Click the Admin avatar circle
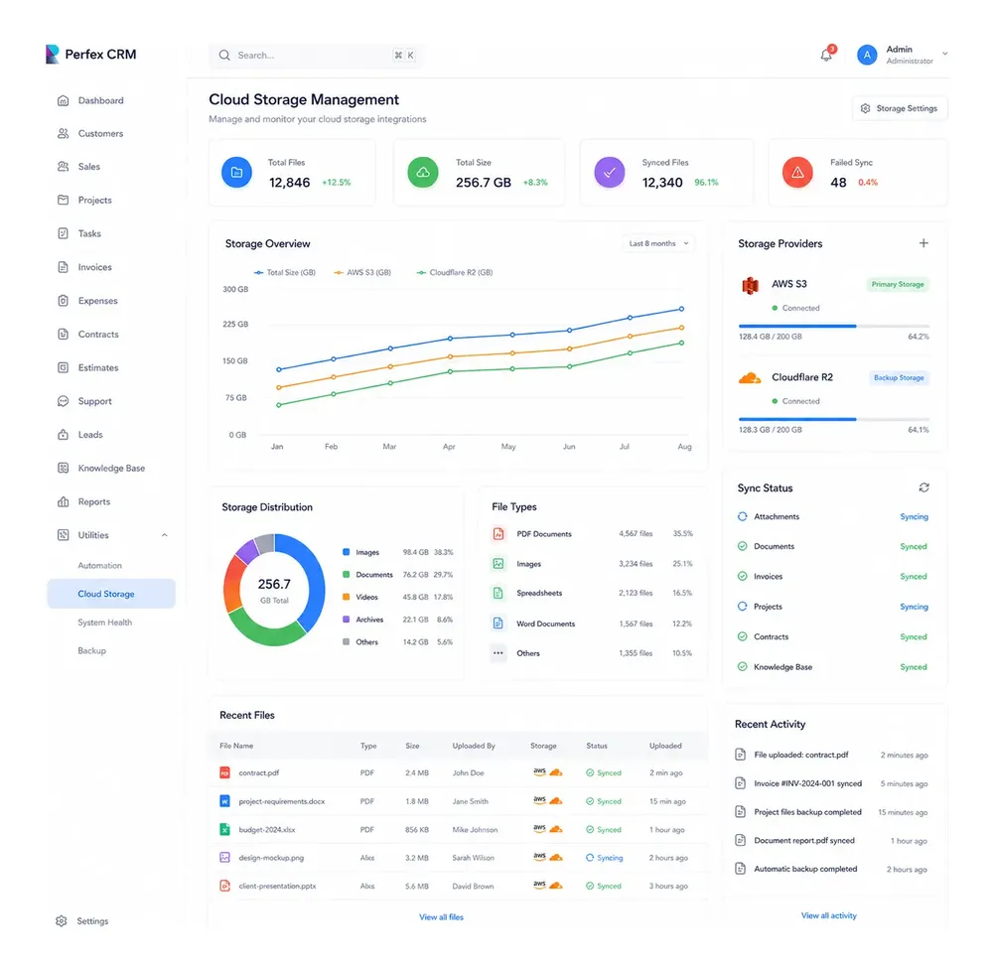The width and height of the screenshot is (993, 971). (866, 55)
